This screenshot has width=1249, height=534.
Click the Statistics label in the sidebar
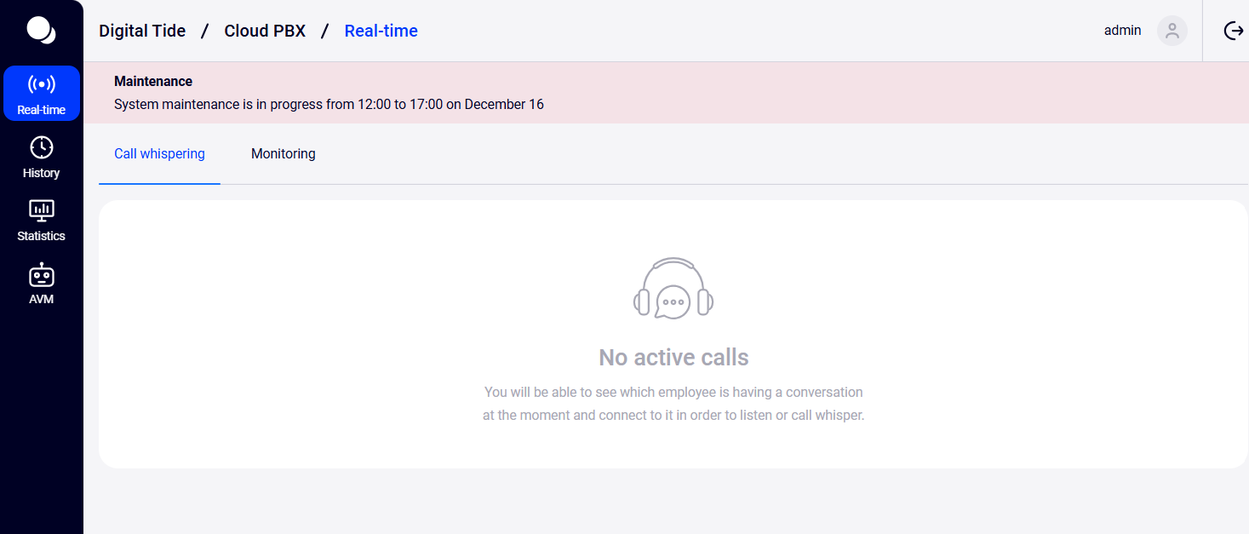41,236
